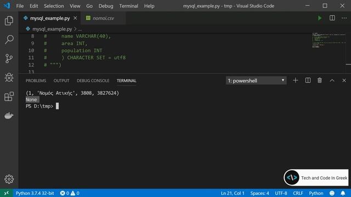Open the Source Control view
This screenshot has height=197, width=351.
[9, 59]
